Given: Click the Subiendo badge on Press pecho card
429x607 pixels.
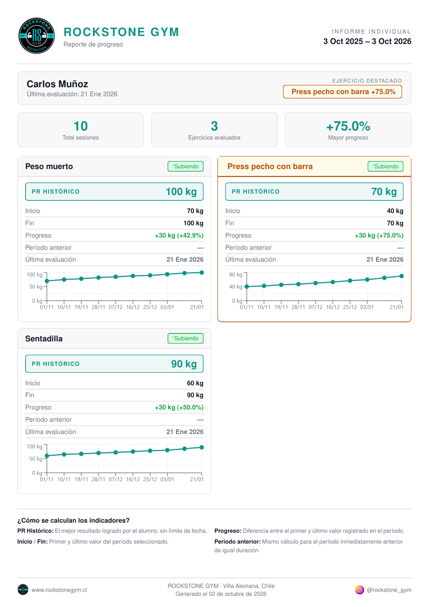Looking at the screenshot, I should point(385,167).
